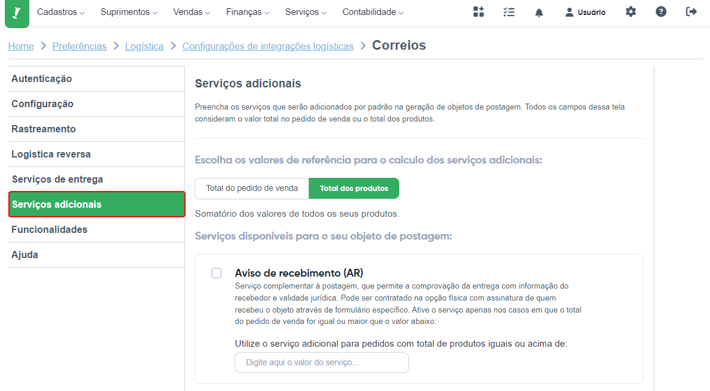Click the Correios page title
The width and height of the screenshot is (710, 391).
click(x=399, y=46)
